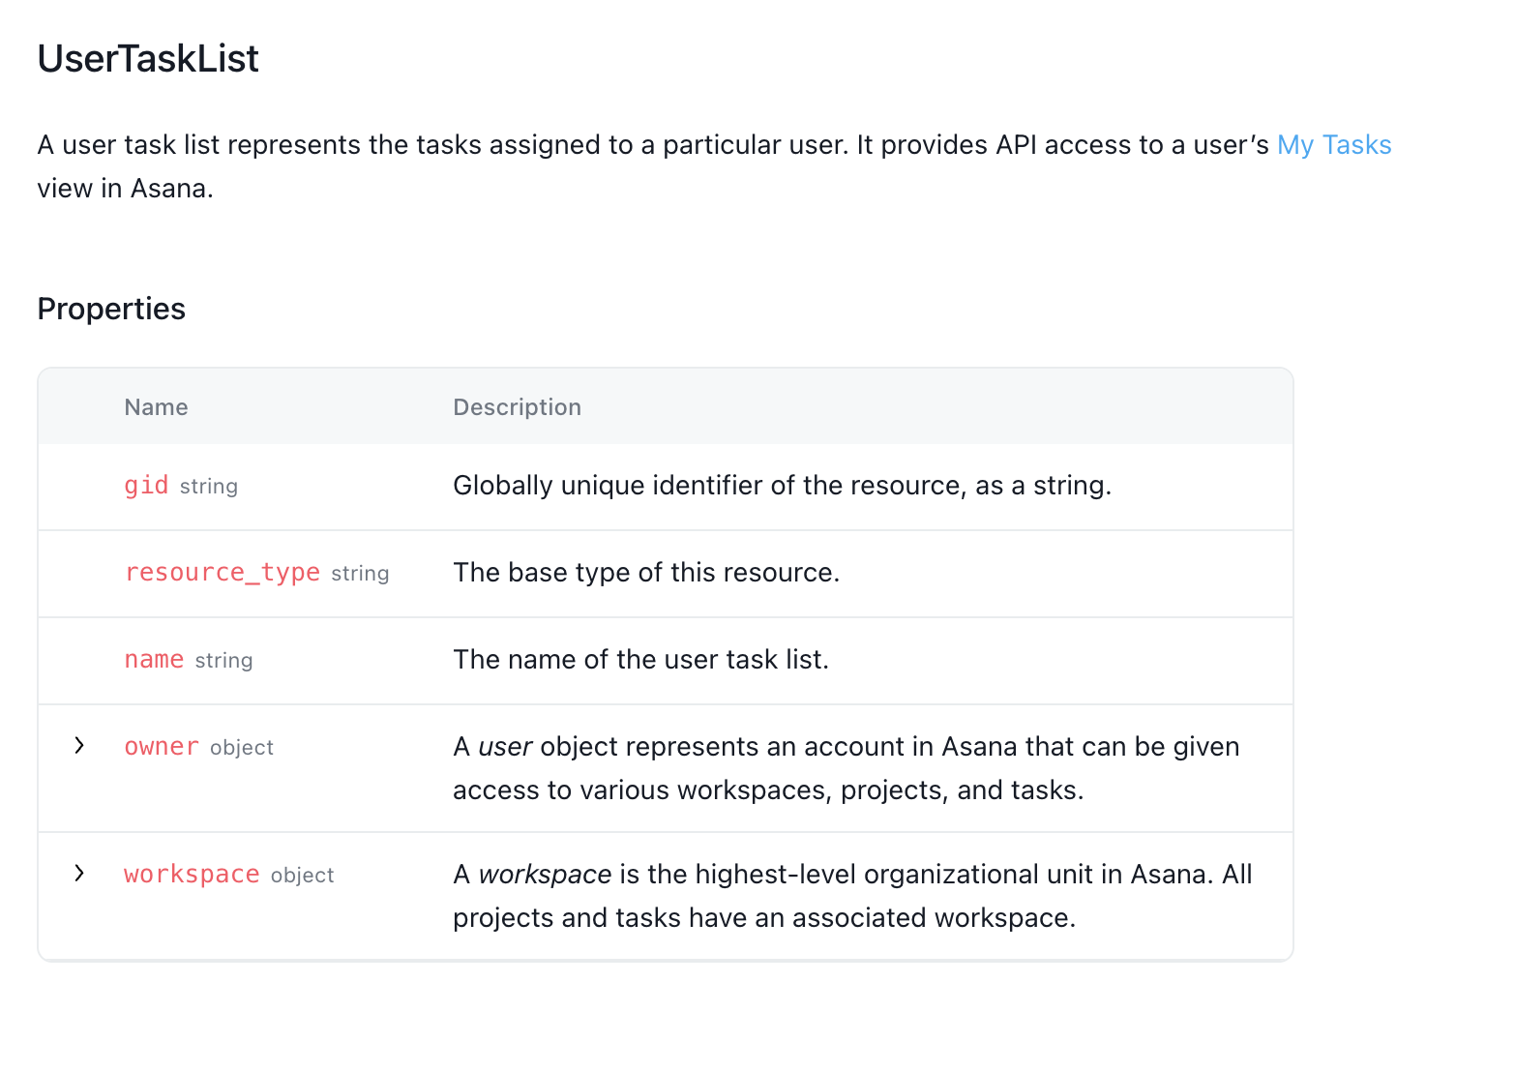Click the Name column header
This screenshot has width=1515, height=1072.
click(x=156, y=407)
